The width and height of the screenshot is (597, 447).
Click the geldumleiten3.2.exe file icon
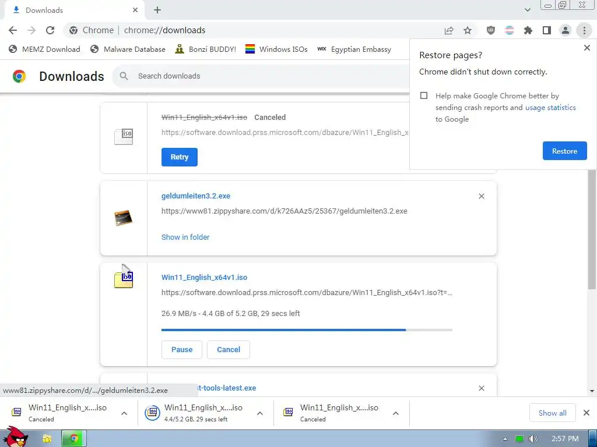point(124,218)
